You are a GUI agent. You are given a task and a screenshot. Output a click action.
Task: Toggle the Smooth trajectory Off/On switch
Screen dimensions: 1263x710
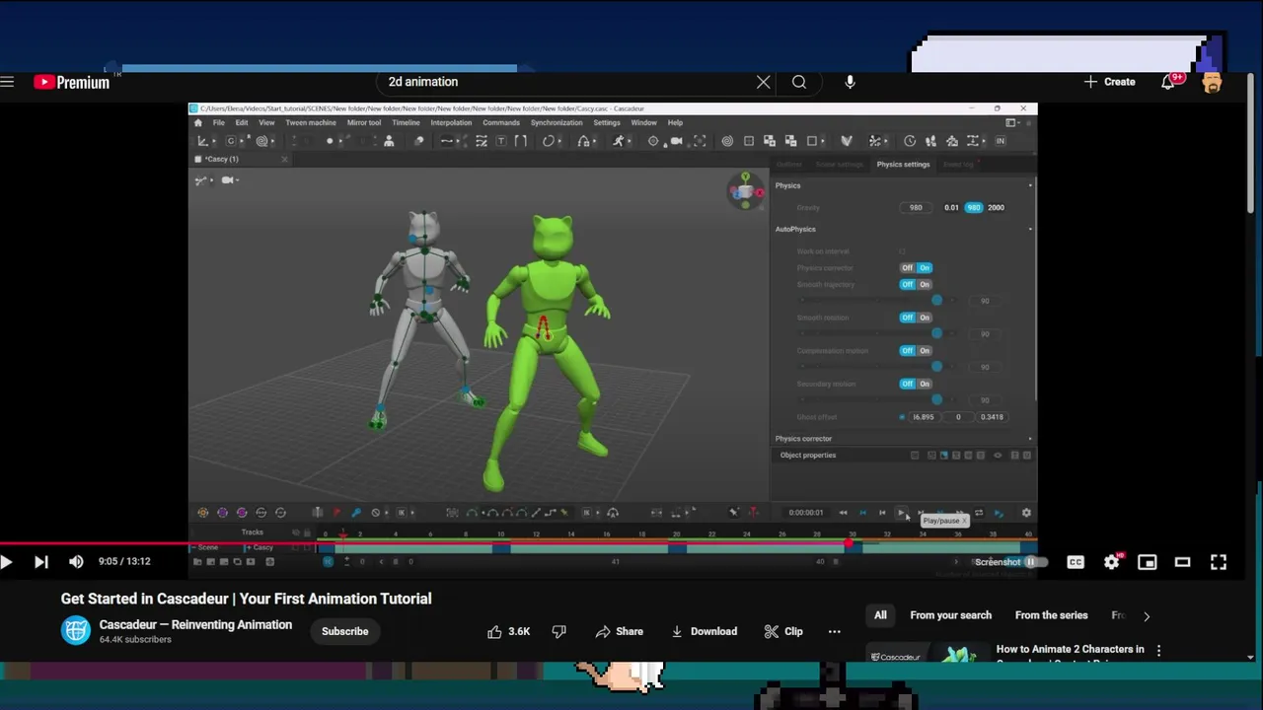click(x=916, y=285)
